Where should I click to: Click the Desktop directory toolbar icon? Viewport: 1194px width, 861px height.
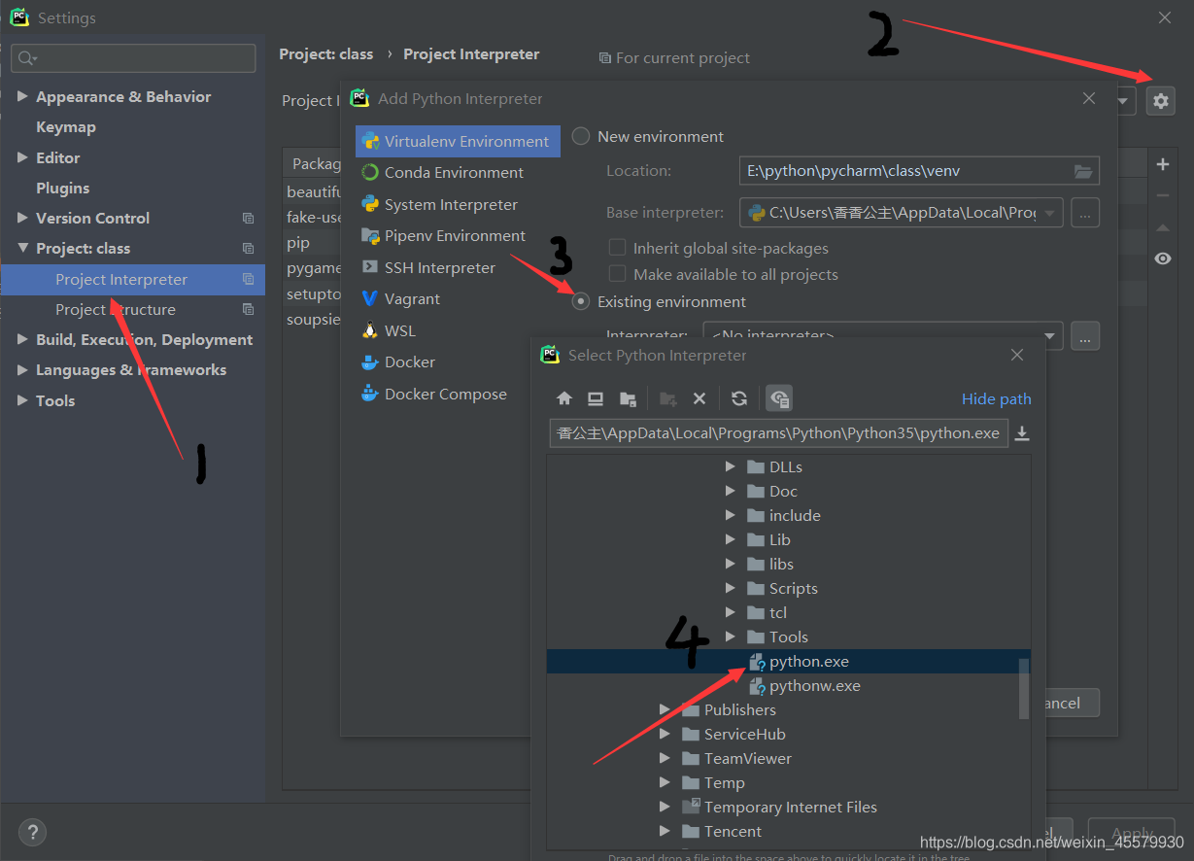596,398
